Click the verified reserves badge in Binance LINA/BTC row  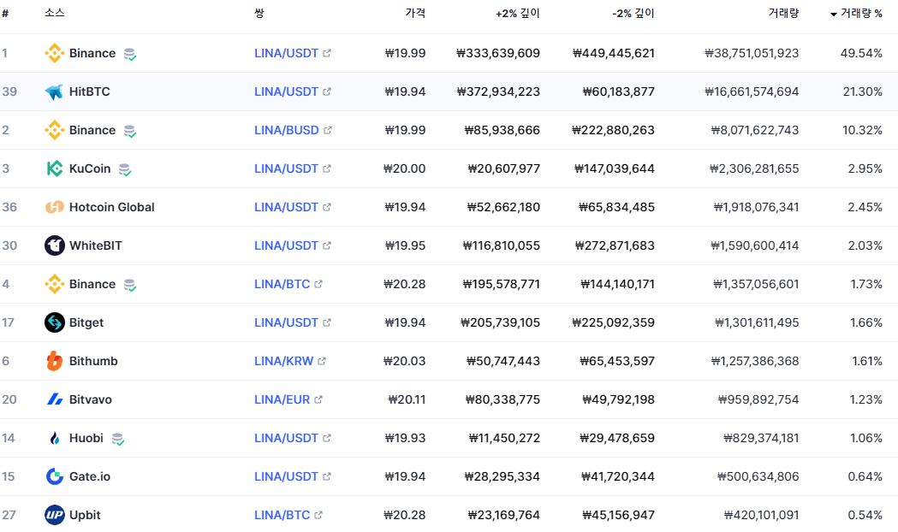coord(130,286)
